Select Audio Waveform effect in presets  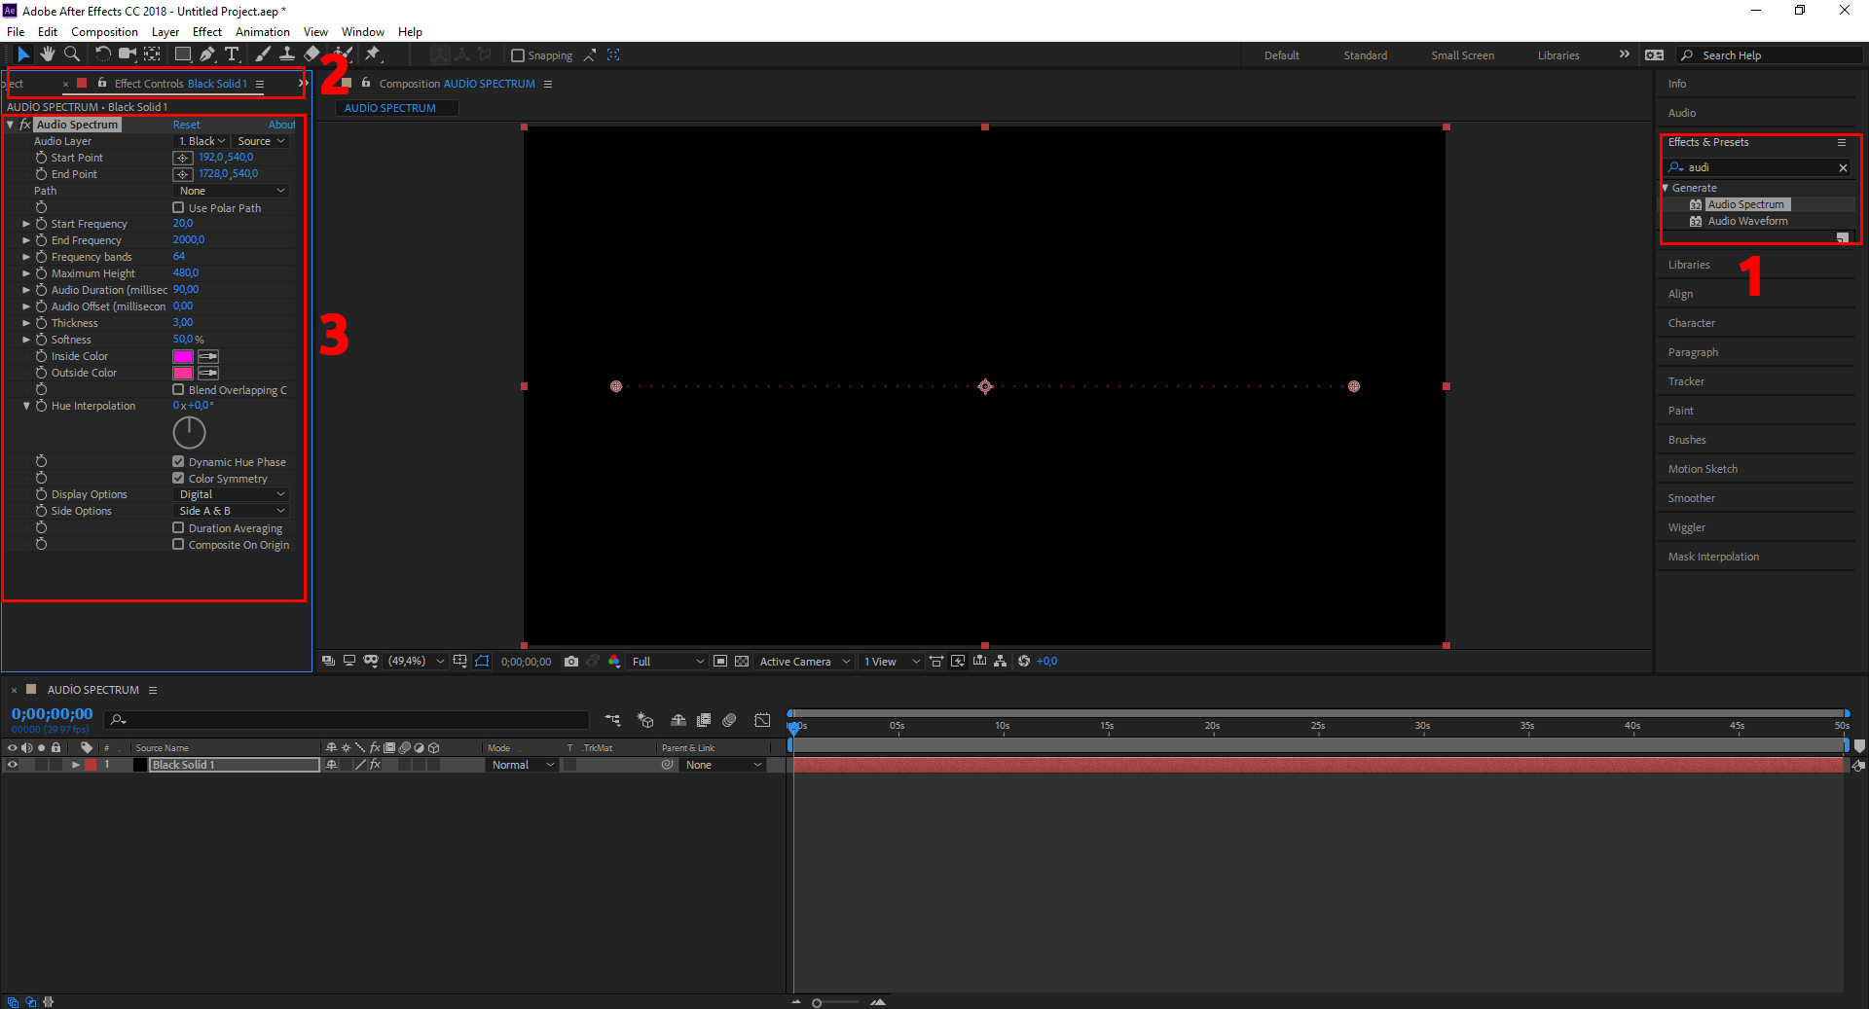click(1747, 221)
